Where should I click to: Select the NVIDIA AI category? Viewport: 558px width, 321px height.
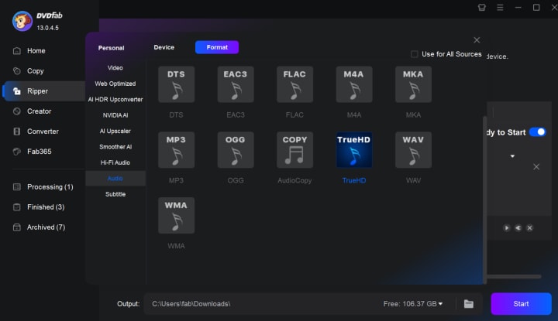(115, 115)
